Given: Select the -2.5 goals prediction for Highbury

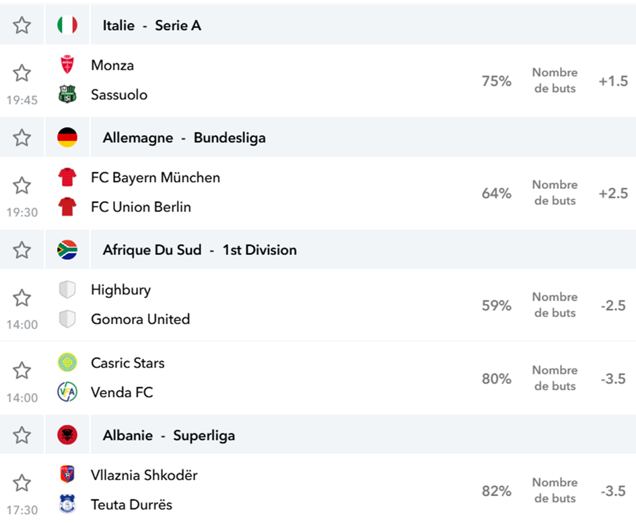Looking at the screenshot, I should coord(613,305).
